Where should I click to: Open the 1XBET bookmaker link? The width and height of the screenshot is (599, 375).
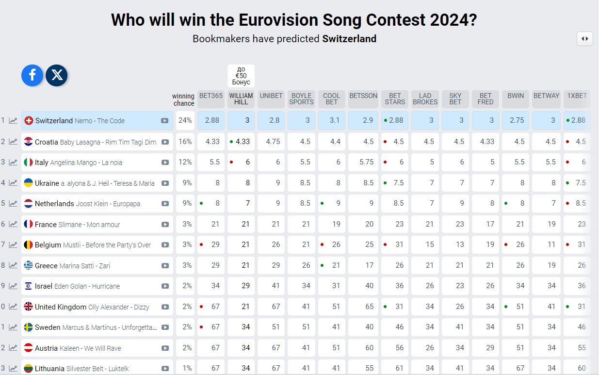pyautogui.click(x=576, y=96)
